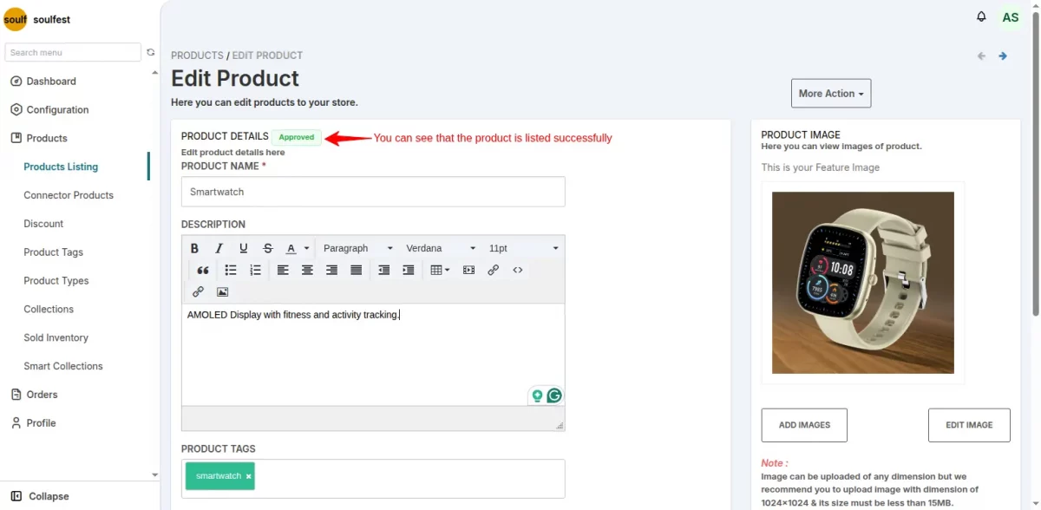Image resolution: width=1041 pixels, height=510 pixels.
Task: Open the insert table dropdown
Action: coord(440,270)
